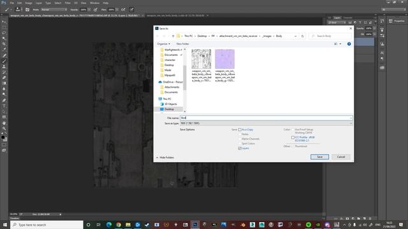Open the Filter menu
Image resolution: width=408 pixels, height=229 pixels.
[x=68, y=3]
